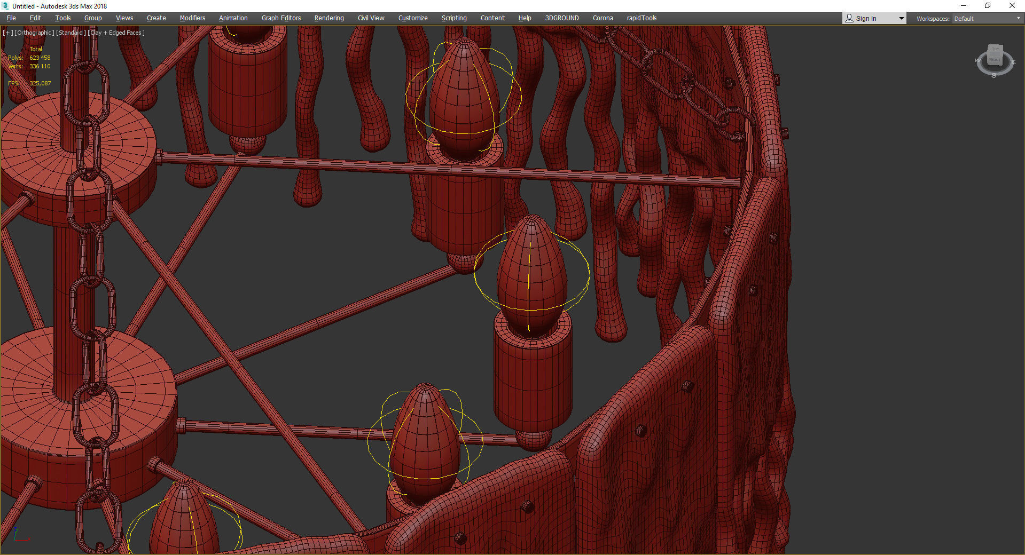Click the Total statistics heading
This screenshot has height=555, width=1025.
click(x=36, y=49)
